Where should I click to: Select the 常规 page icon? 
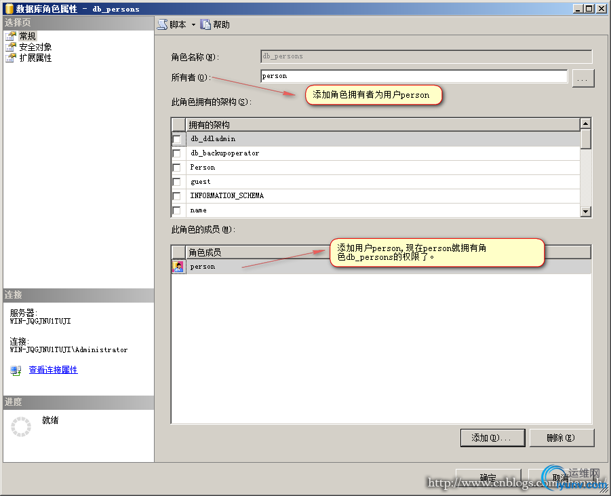(11, 36)
